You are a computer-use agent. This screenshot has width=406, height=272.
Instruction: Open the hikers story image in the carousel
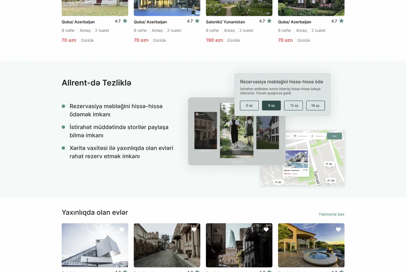coord(237,131)
